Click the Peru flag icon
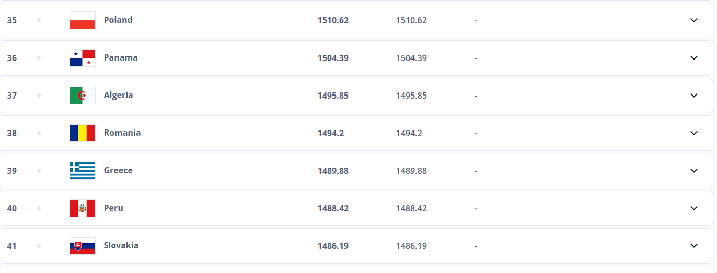Image resolution: width=717 pixels, height=273 pixels. click(x=83, y=208)
